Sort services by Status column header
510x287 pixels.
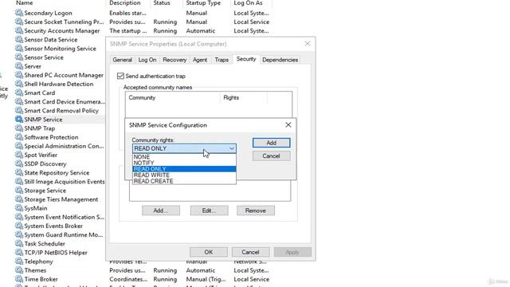click(x=162, y=3)
